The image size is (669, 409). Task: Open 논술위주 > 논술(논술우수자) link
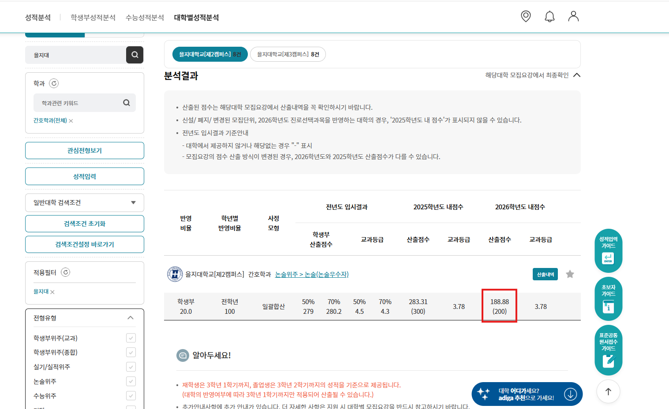[x=312, y=274]
